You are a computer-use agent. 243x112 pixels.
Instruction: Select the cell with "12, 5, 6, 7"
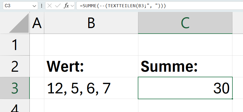pos(91,88)
